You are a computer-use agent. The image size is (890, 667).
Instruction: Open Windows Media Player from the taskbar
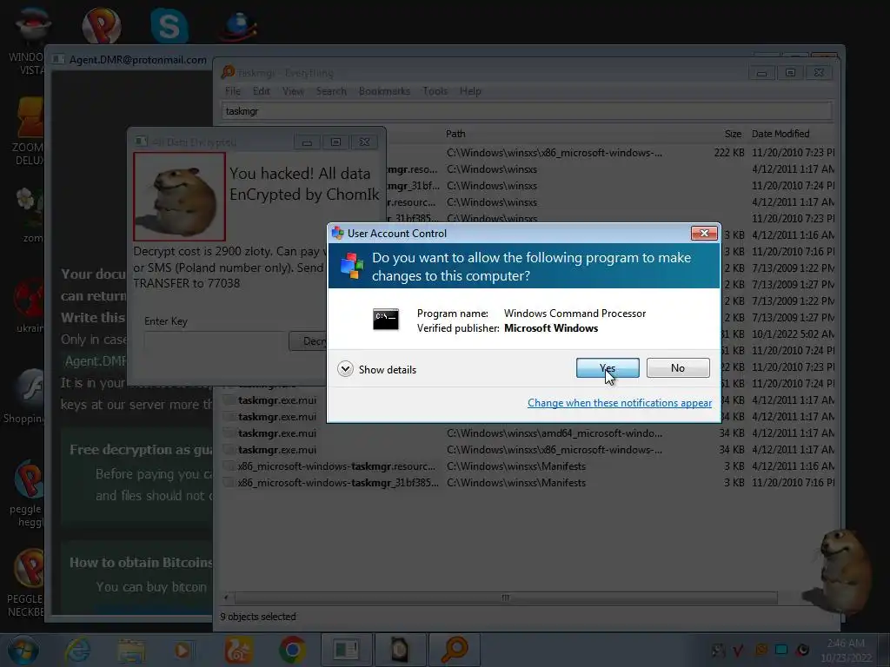pyautogui.click(x=183, y=650)
